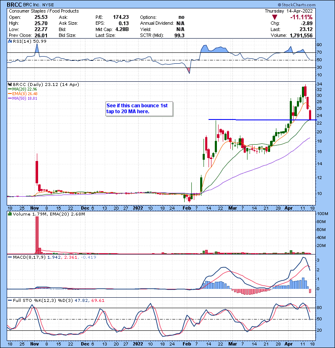Click the 'See if this can bounce' annotation

(x=139, y=109)
